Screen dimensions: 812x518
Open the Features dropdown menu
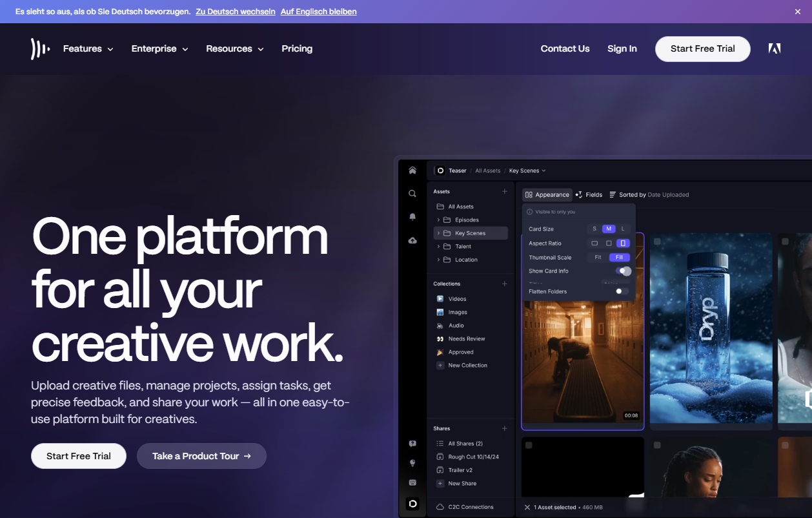click(88, 48)
